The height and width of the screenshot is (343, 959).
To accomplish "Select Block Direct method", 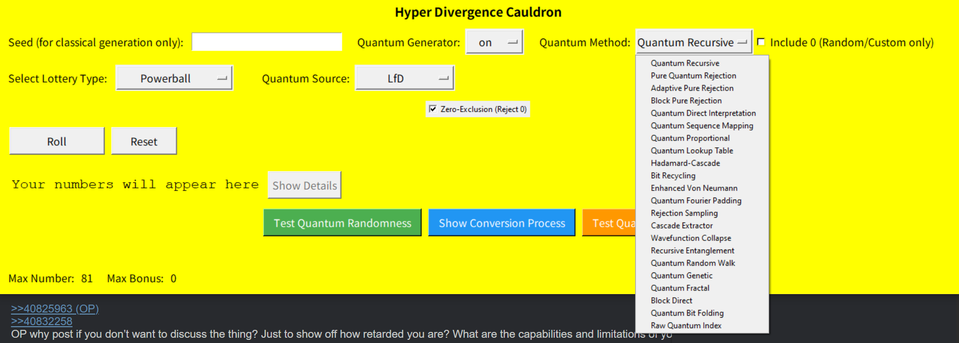I will click(702, 300).
